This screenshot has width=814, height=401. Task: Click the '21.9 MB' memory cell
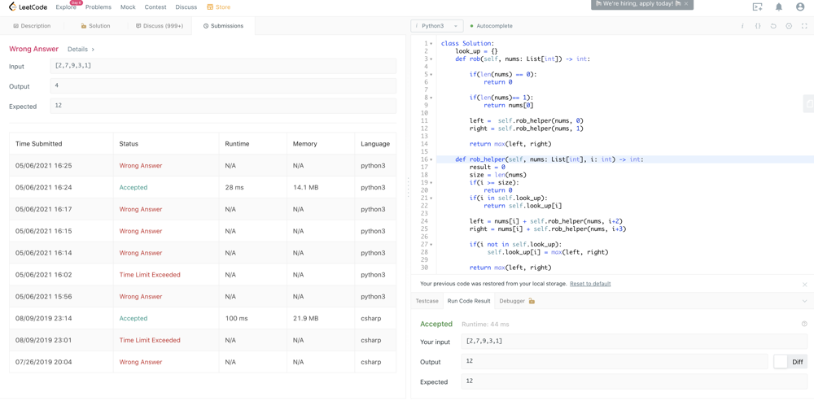(306, 318)
